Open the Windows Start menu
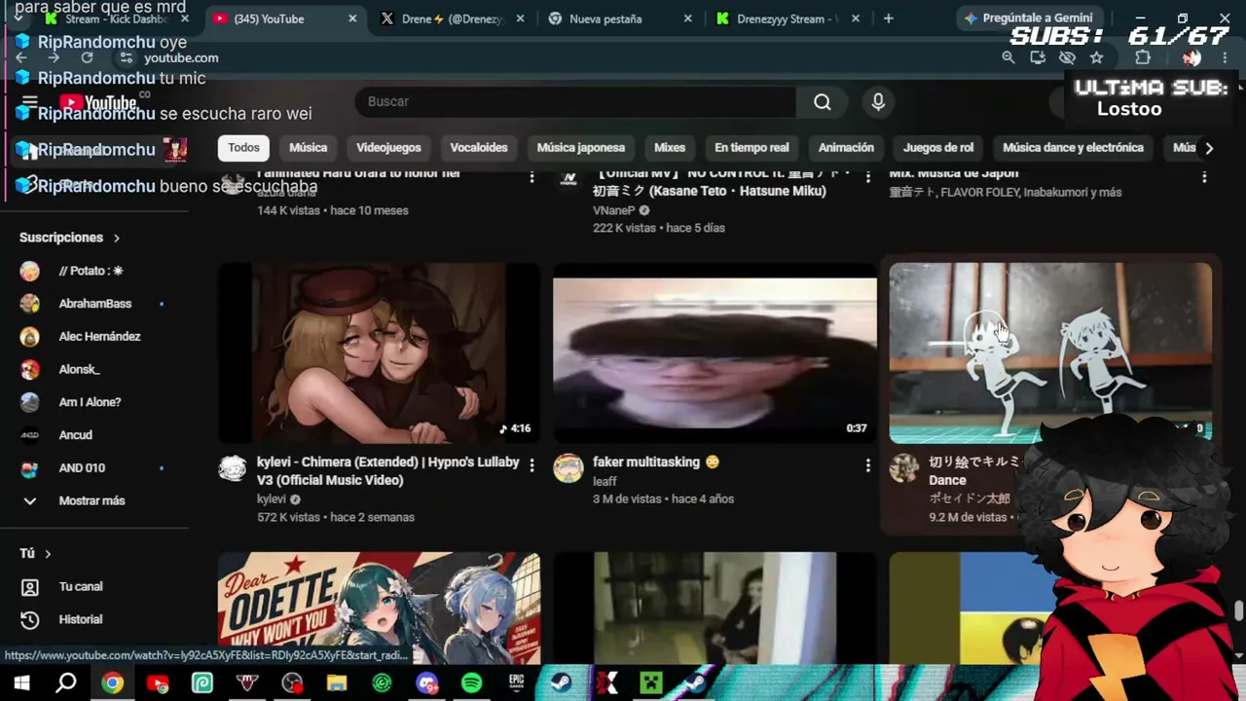 point(21,683)
